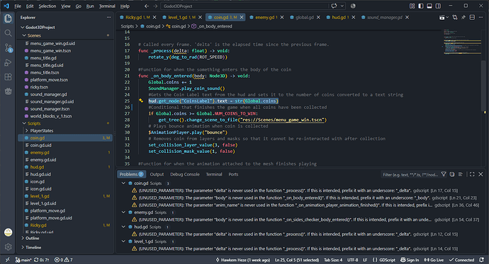489x264 pixels.
Task: Click the Open Changes compare icon
Action: [455, 18]
